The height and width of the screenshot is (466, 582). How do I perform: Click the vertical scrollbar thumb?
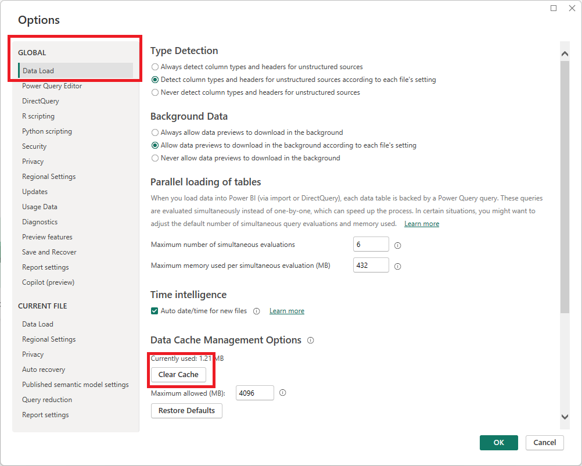(565, 187)
